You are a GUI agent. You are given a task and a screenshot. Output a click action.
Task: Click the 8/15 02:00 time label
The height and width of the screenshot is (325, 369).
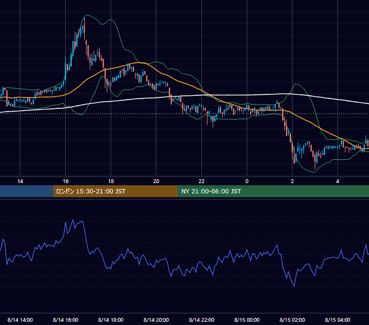point(292,320)
